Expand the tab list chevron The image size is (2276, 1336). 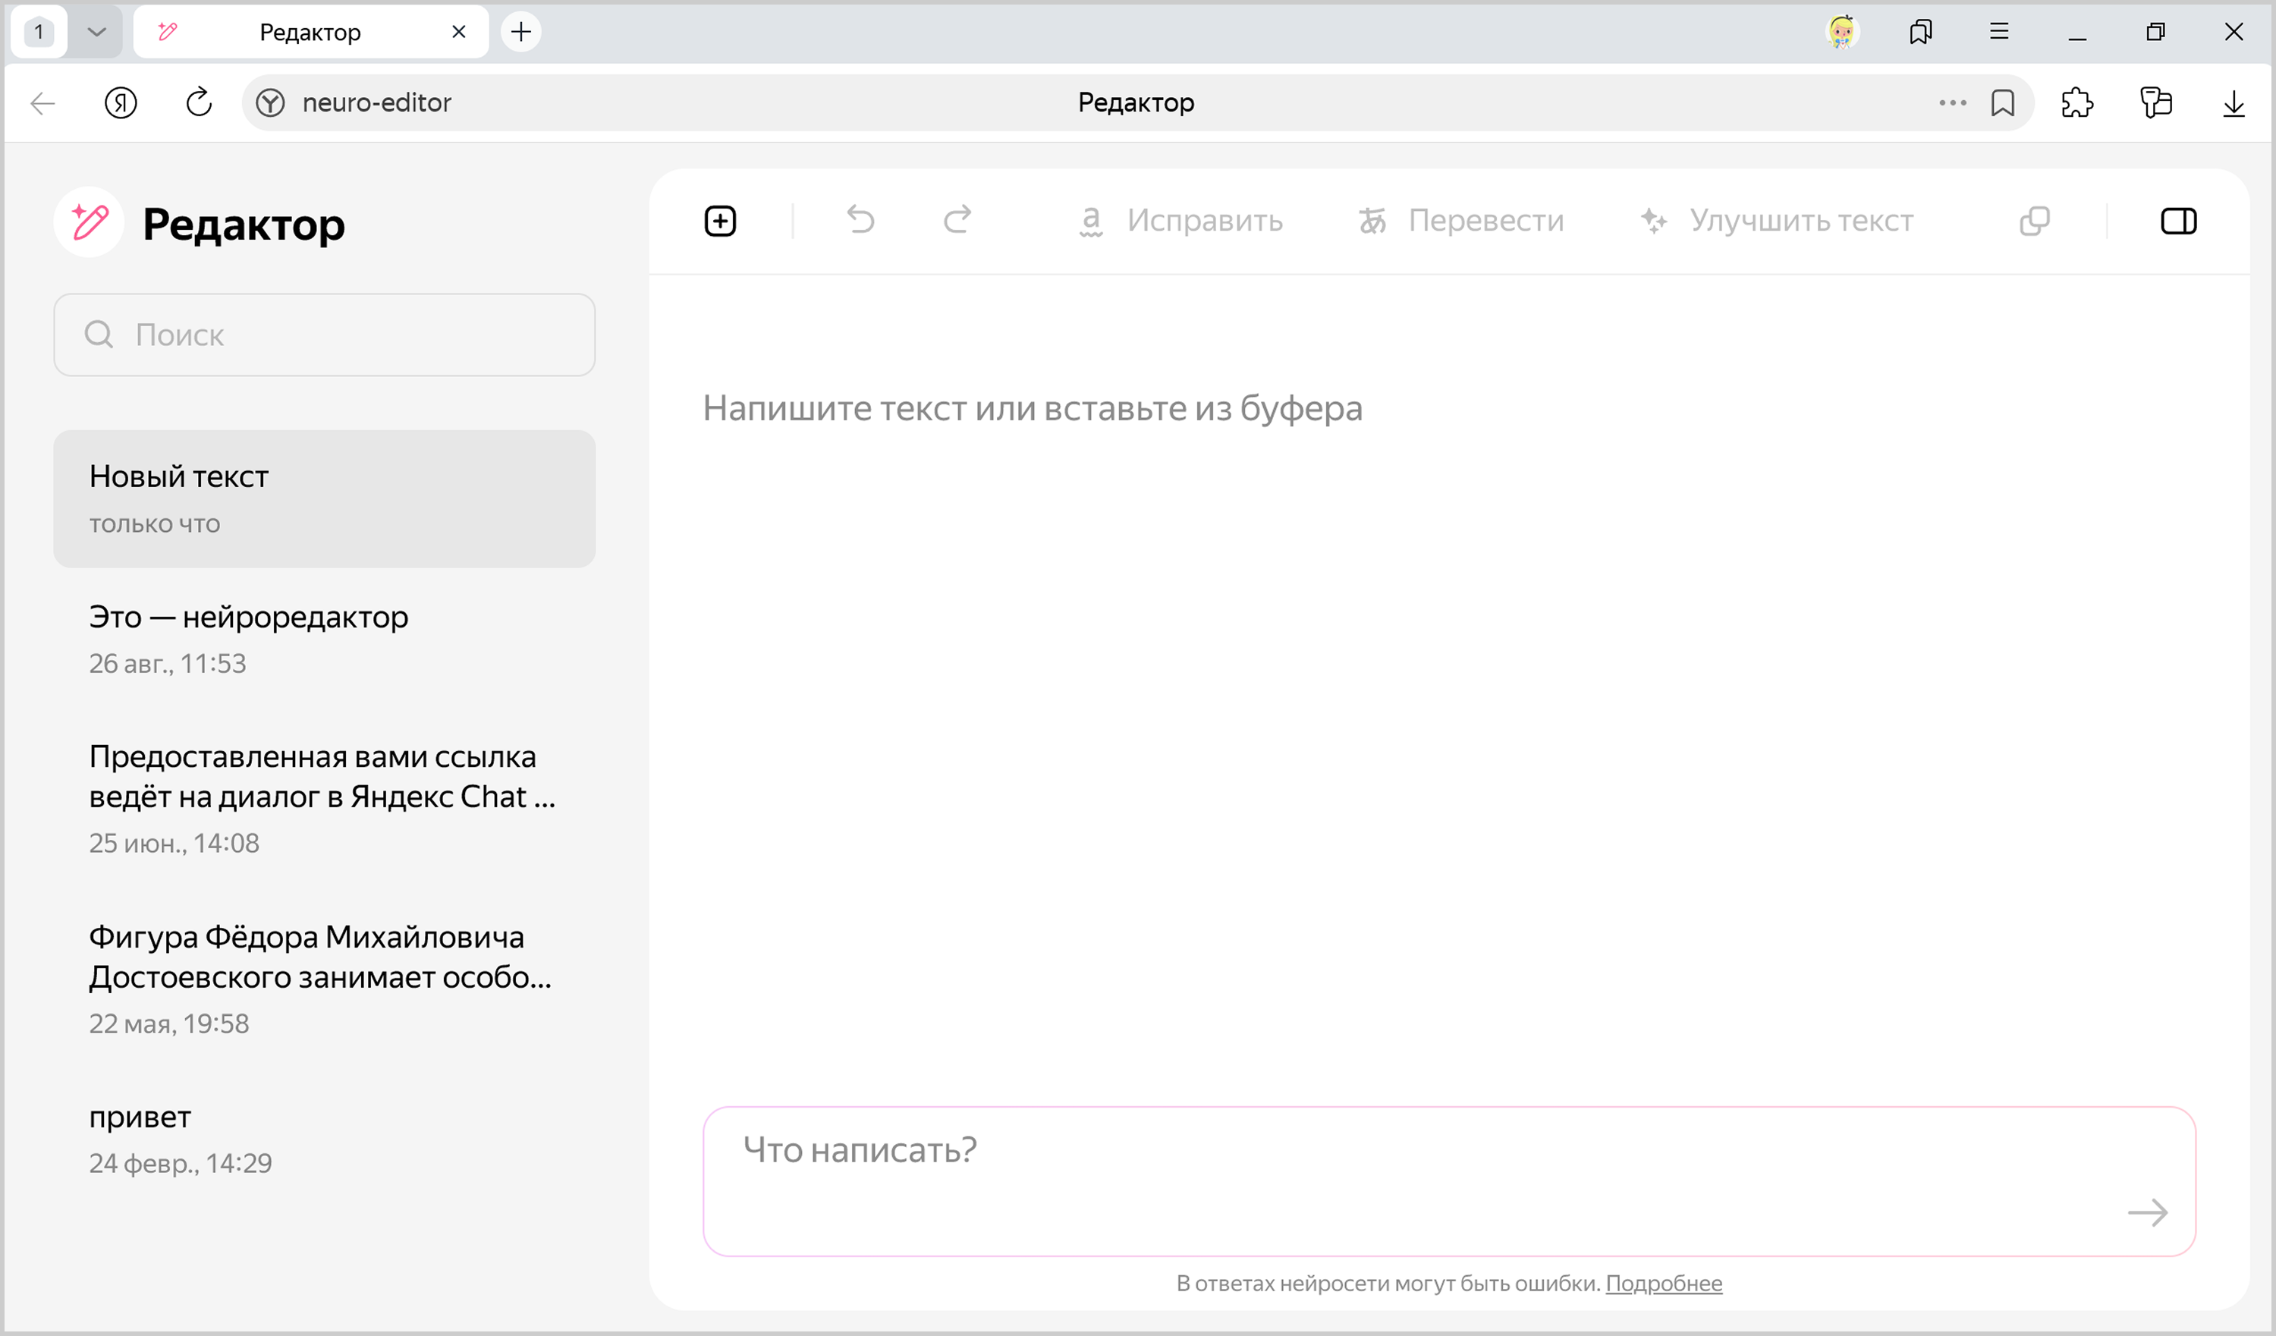[x=96, y=33]
